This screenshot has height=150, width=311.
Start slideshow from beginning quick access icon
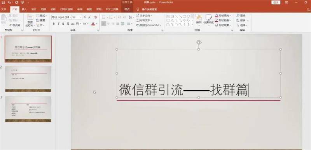point(23,2)
